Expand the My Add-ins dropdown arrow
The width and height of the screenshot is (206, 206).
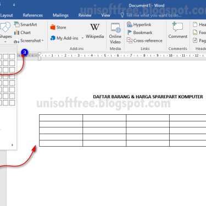[x=82, y=38]
